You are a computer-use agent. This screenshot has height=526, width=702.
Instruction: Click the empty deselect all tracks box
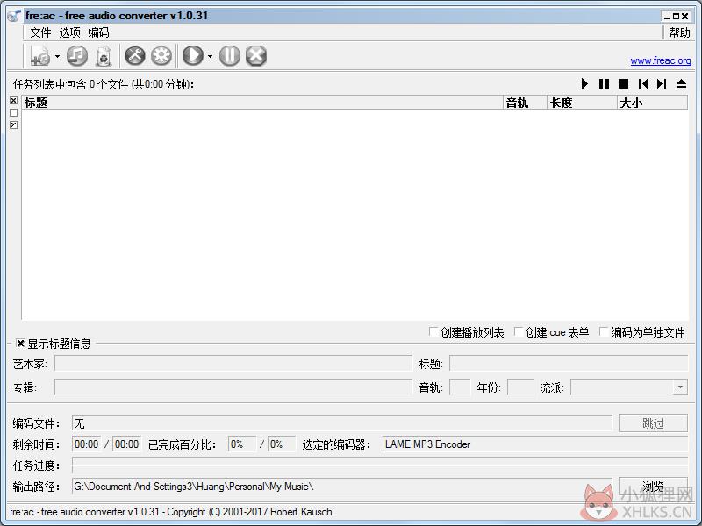tap(13, 113)
